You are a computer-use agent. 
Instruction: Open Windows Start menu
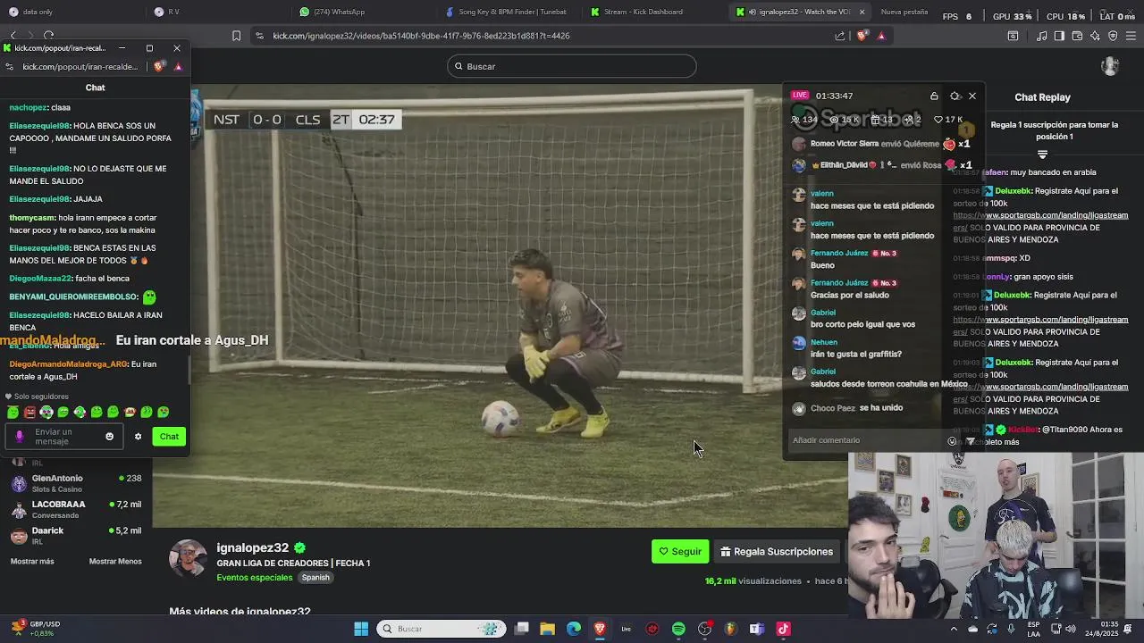click(x=361, y=629)
